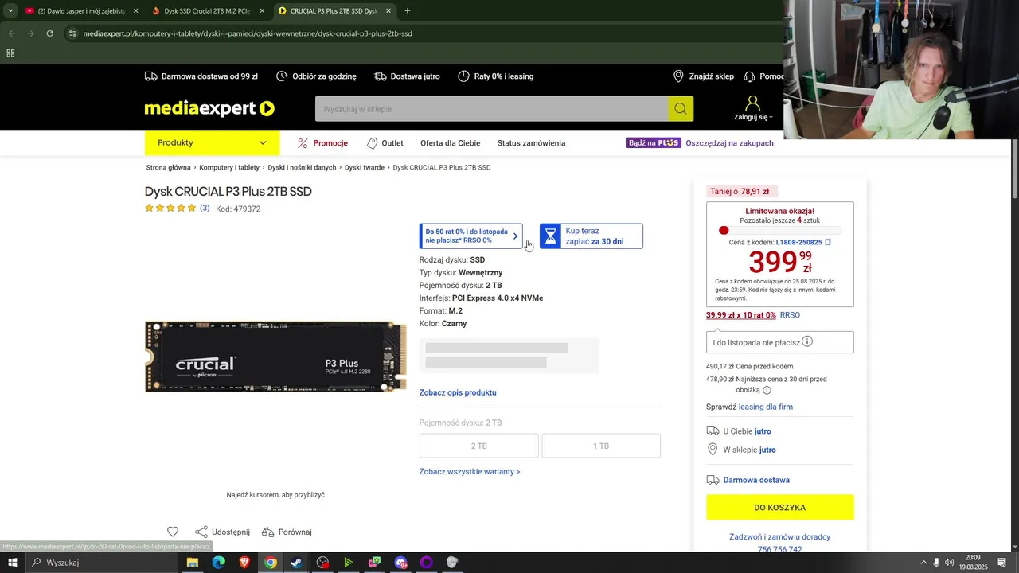Click the DO KOSZYKA button
This screenshot has width=1019, height=573.
[x=779, y=507]
